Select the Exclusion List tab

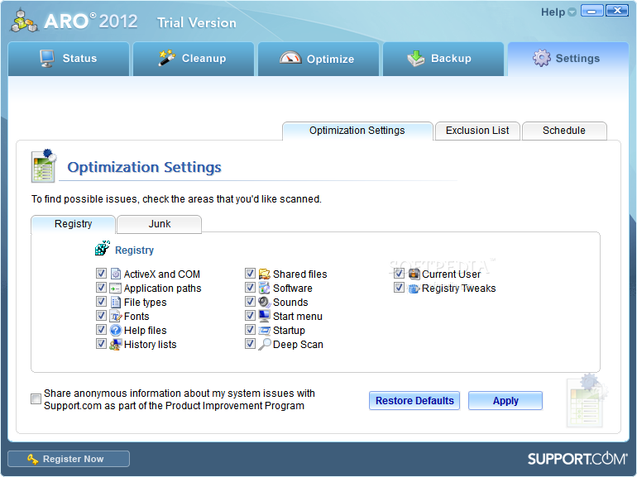[477, 131]
